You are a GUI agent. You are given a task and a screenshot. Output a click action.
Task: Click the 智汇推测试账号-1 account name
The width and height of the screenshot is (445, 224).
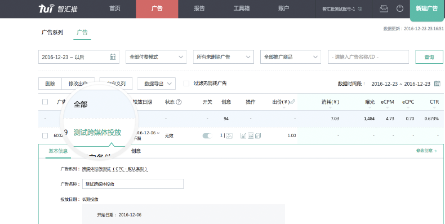339,9
